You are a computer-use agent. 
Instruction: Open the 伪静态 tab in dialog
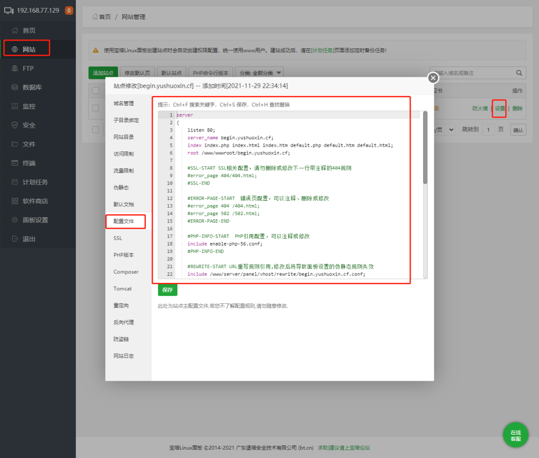tap(121, 188)
